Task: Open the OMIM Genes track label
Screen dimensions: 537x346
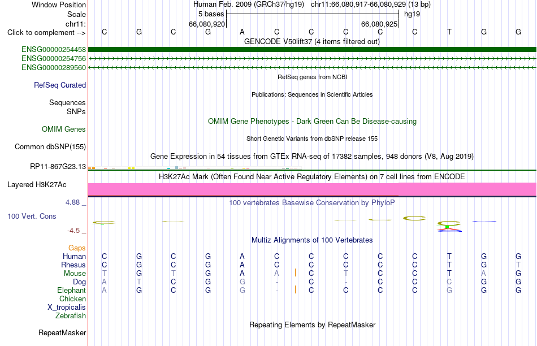Action: (64, 129)
